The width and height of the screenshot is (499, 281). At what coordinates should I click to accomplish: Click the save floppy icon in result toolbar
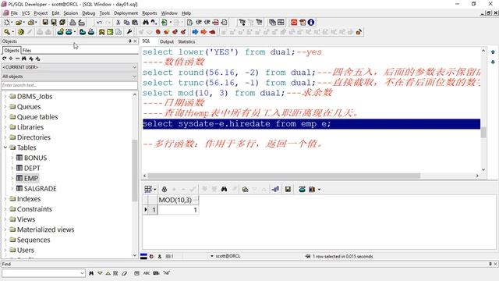tap(288, 189)
